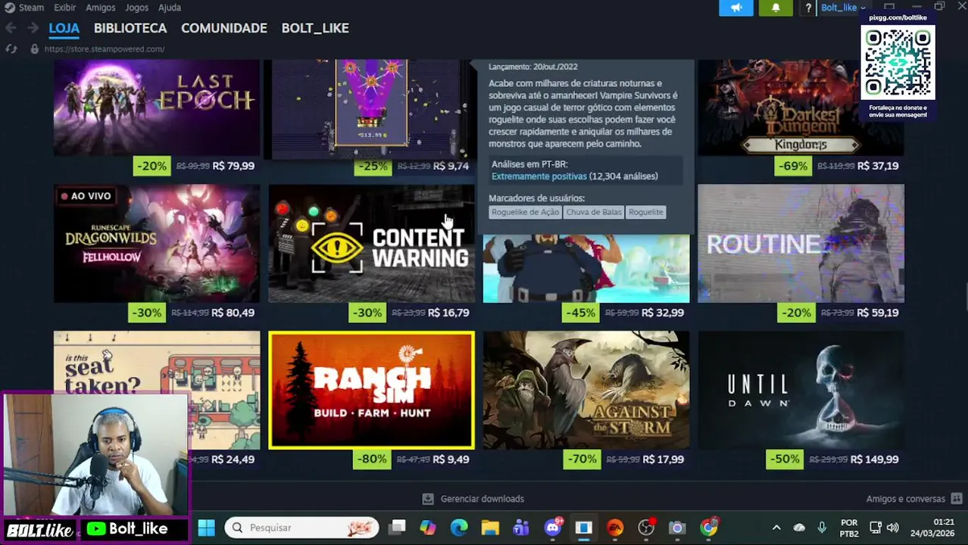
Task: Open Microsoft Edge from the taskbar
Action: tap(459, 528)
